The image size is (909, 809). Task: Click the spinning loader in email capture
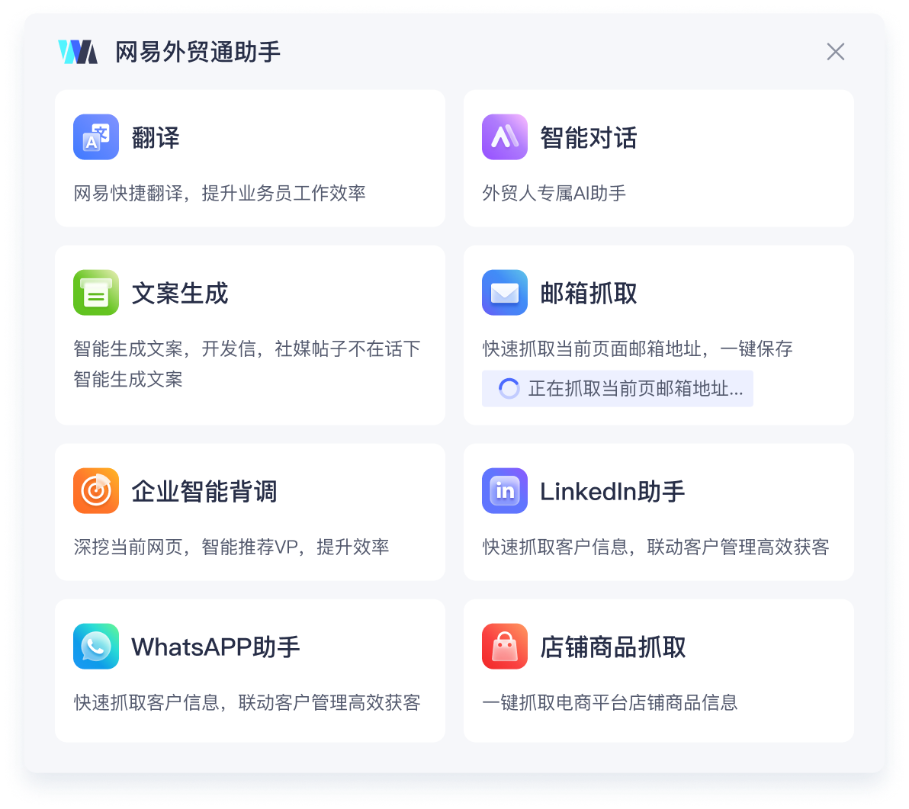pos(509,389)
